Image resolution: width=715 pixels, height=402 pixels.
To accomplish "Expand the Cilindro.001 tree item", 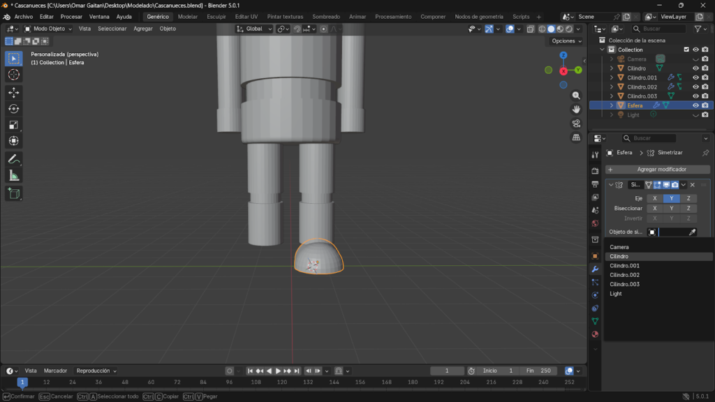I will tap(612, 77).
